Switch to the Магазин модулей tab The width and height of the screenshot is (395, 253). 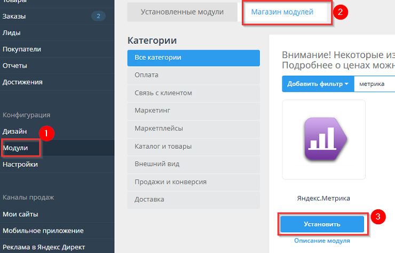tap(282, 11)
